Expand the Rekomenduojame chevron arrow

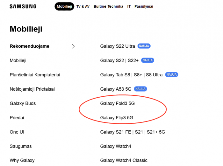73,46
